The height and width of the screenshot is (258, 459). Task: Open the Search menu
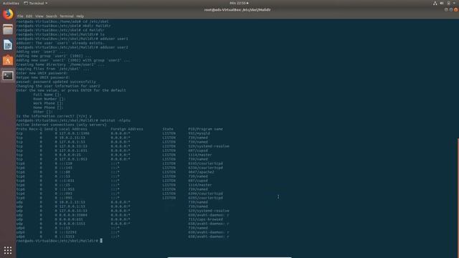(x=51, y=16)
